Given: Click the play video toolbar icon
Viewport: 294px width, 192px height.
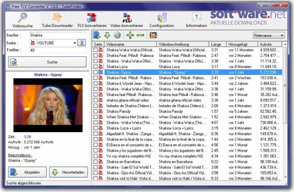Looking at the screenshot, I should pyautogui.click(x=97, y=35).
